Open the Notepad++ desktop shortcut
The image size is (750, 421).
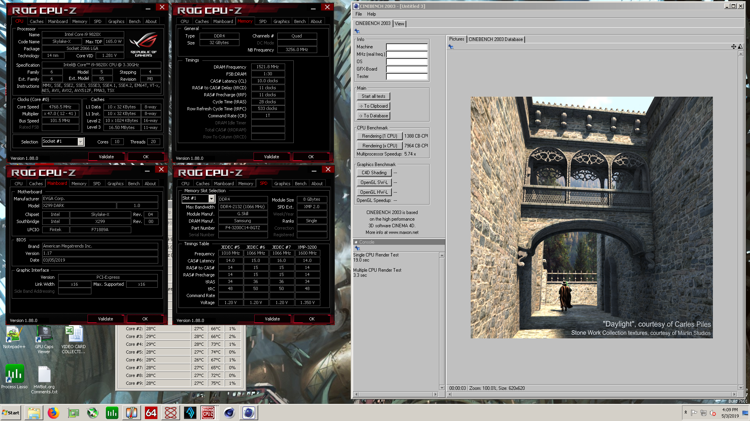[x=14, y=338]
